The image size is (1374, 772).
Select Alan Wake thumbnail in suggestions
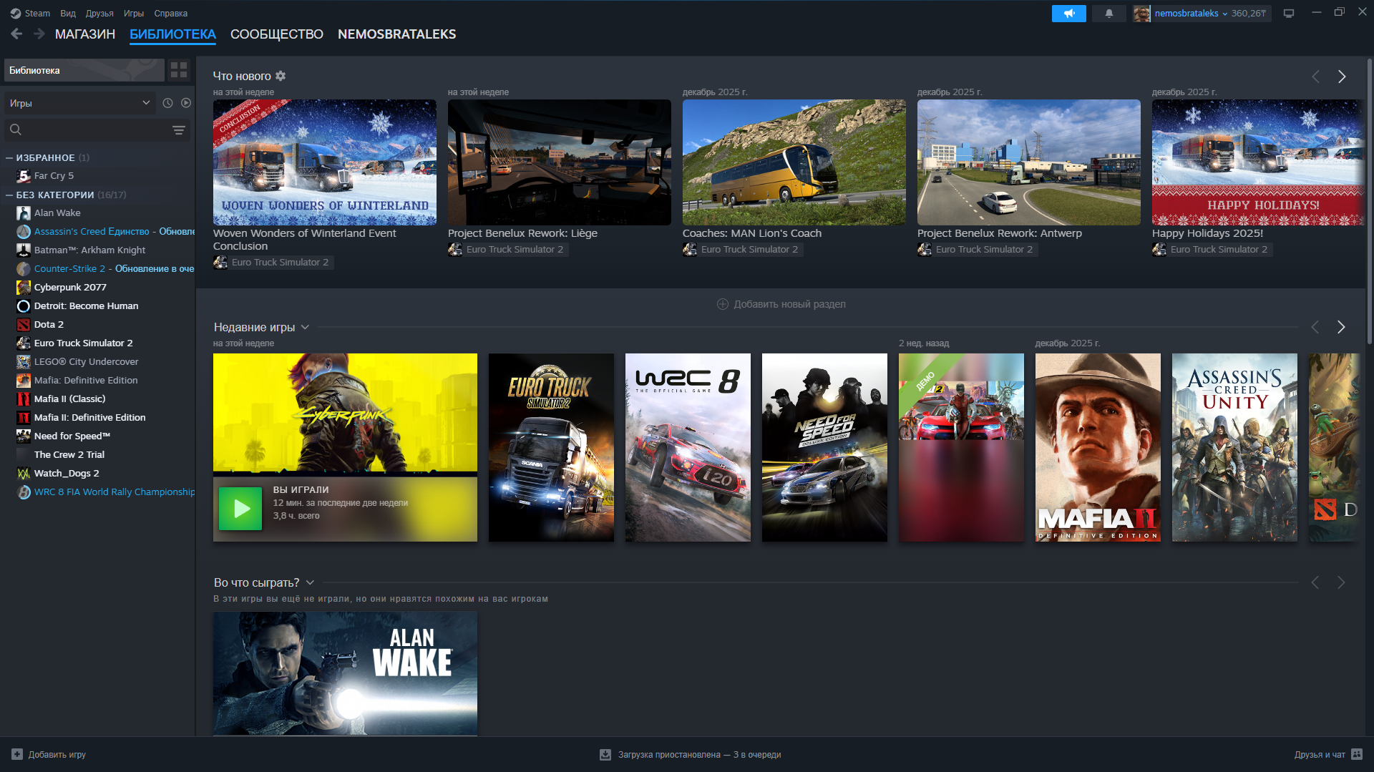(x=345, y=673)
